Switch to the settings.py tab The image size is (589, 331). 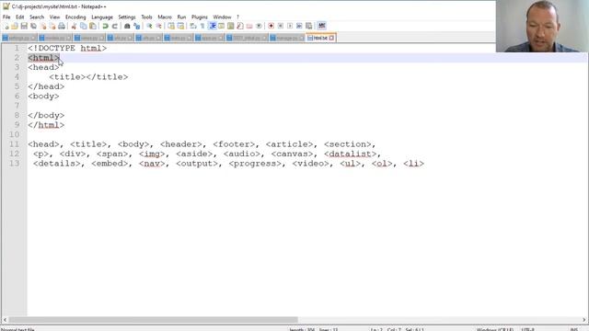pos(18,38)
